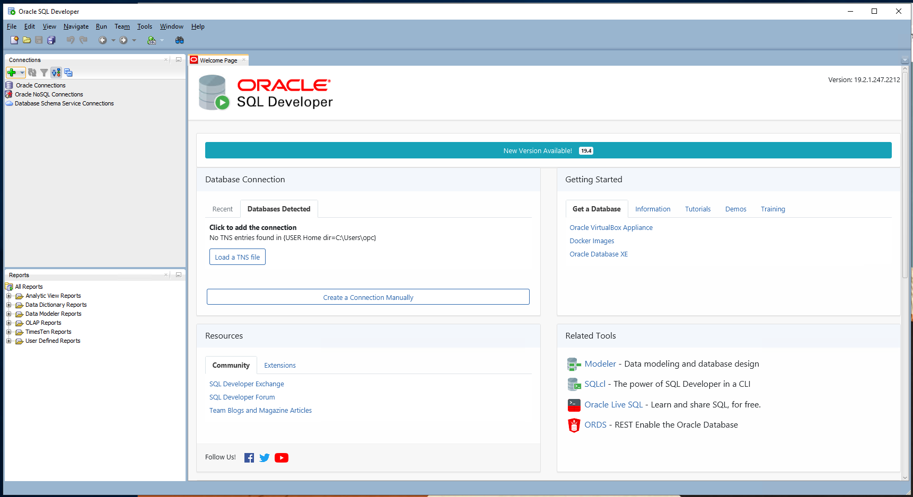Click the Redo arrow icon
The height and width of the screenshot is (497, 913).
pos(83,40)
